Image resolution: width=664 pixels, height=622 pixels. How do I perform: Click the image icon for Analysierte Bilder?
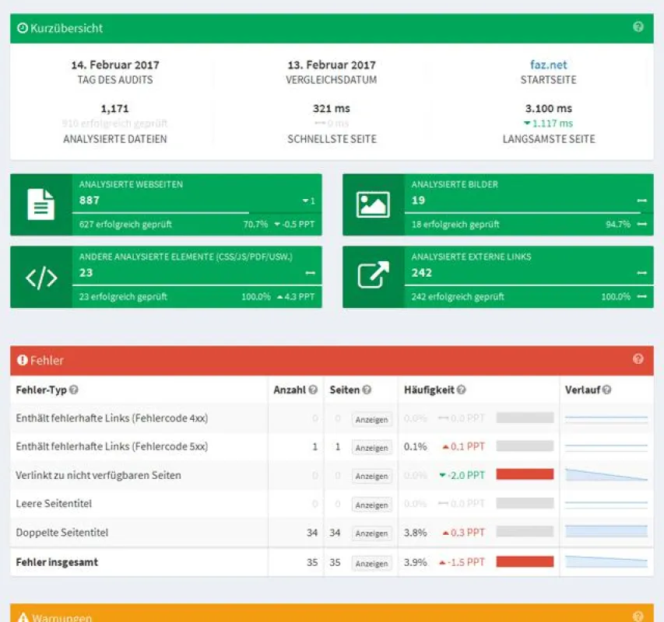click(x=373, y=204)
